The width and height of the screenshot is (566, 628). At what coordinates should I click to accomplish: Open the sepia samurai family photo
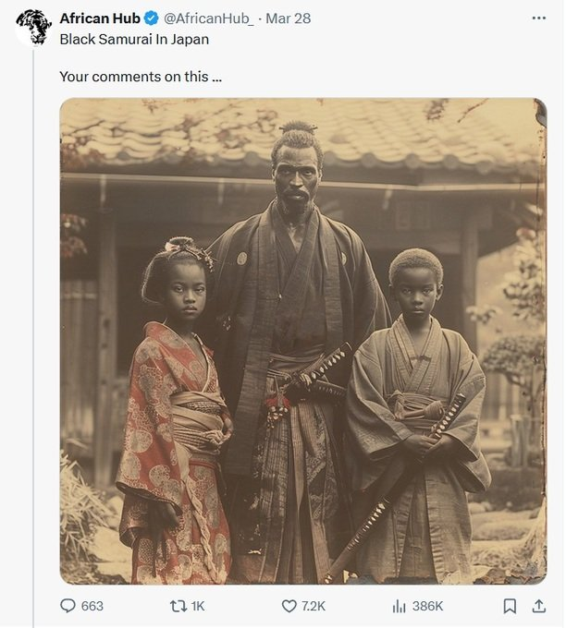point(303,341)
